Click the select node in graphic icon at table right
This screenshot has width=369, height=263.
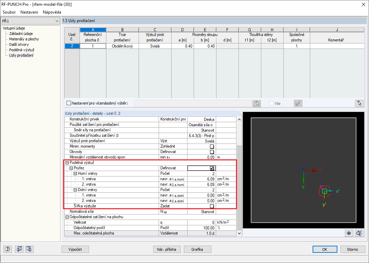pyautogui.click(x=359, y=104)
